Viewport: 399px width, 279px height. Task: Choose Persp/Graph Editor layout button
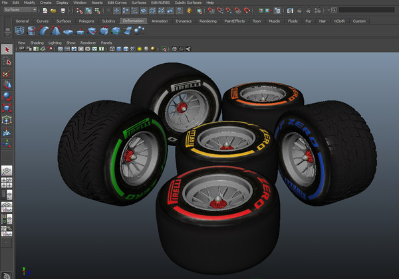click(7, 207)
